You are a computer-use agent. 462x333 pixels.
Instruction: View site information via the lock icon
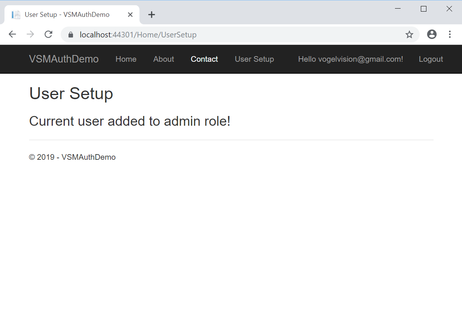coord(70,35)
